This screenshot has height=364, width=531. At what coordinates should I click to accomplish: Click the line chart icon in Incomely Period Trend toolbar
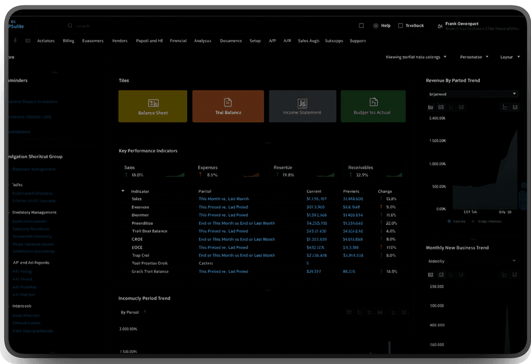click(360, 312)
